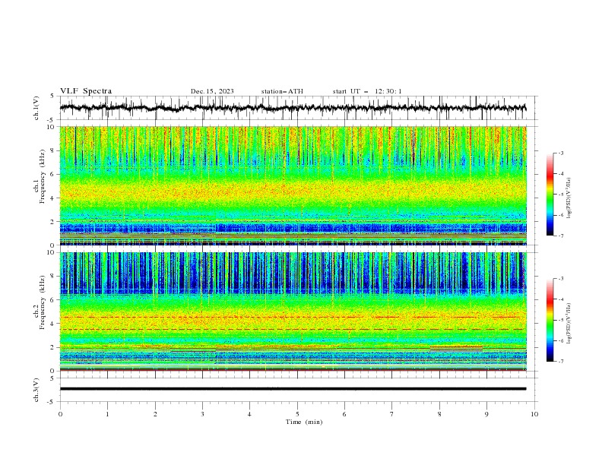
Task: Click the color scale bar beside ch.1
Action: tap(550, 195)
